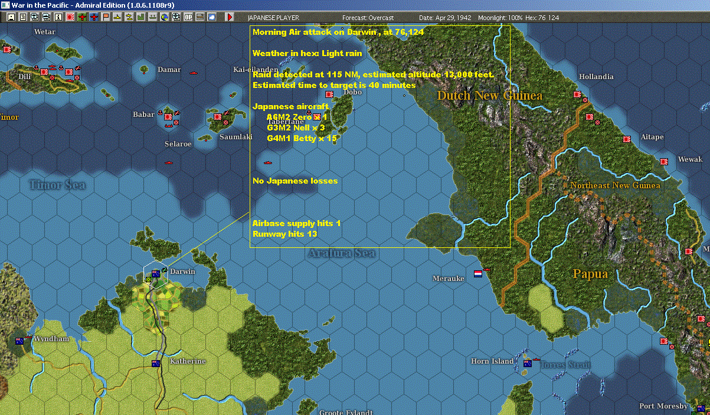Click 'G4M1 Betty x 15' in combat report
Viewport: 710px width, 415px height.
pyautogui.click(x=302, y=138)
